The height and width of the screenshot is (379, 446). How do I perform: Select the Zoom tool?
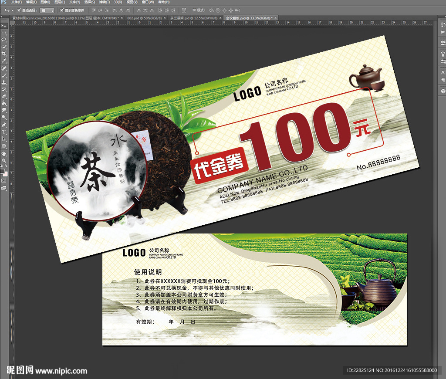[x=4, y=160]
